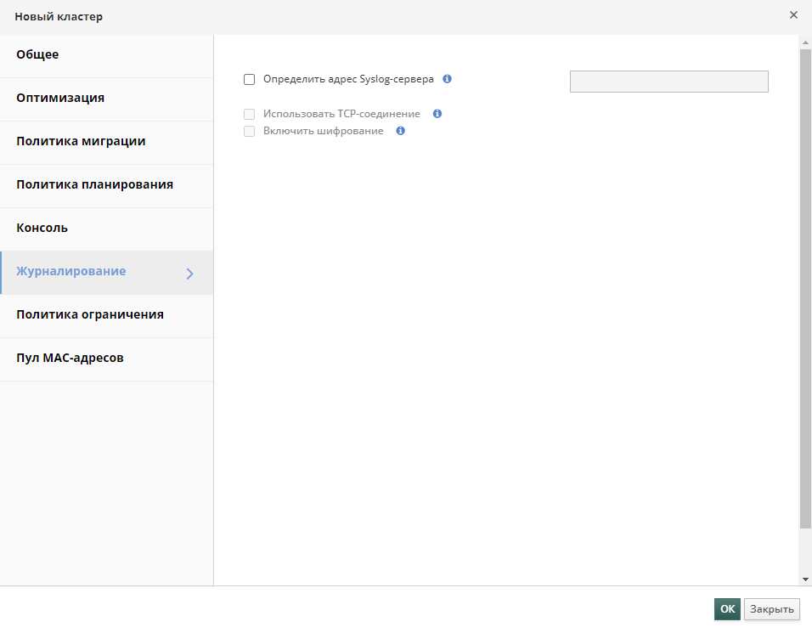Open the Общее tab

[107, 56]
